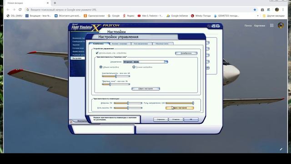The height and width of the screenshot is (164, 291).
Task: Open Alex S. Fedorov YouTube bookmark
Action: (150, 16)
